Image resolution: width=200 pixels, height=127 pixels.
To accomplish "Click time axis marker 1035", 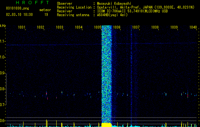I will coord(98,27).
